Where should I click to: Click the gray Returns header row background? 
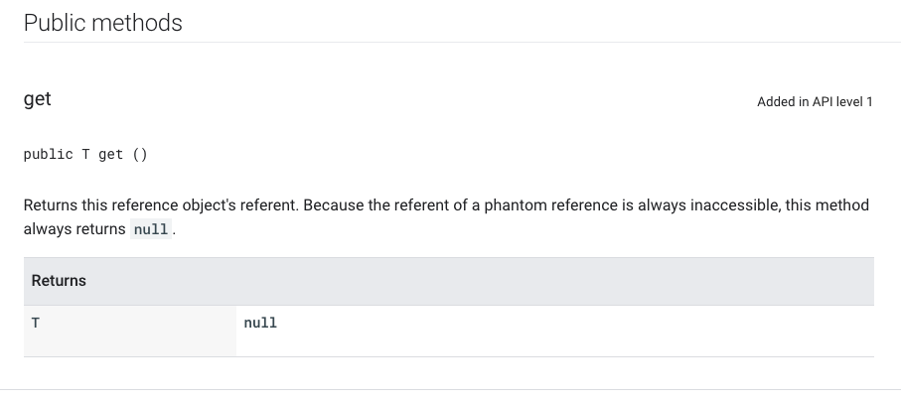(x=497, y=281)
